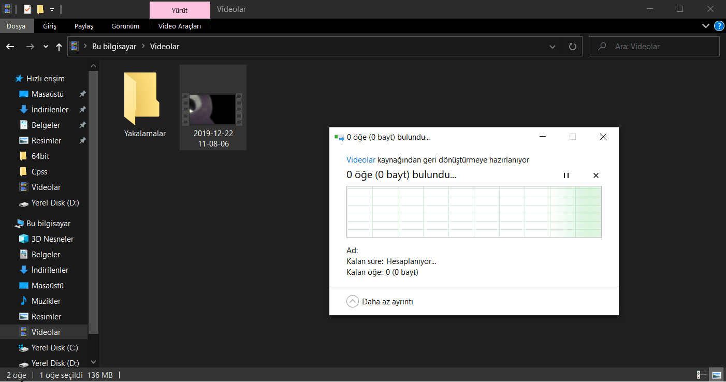Click the İndirilenler download icon under Hızlı erişim
Image resolution: width=726 pixels, height=382 pixels.
tap(23, 110)
